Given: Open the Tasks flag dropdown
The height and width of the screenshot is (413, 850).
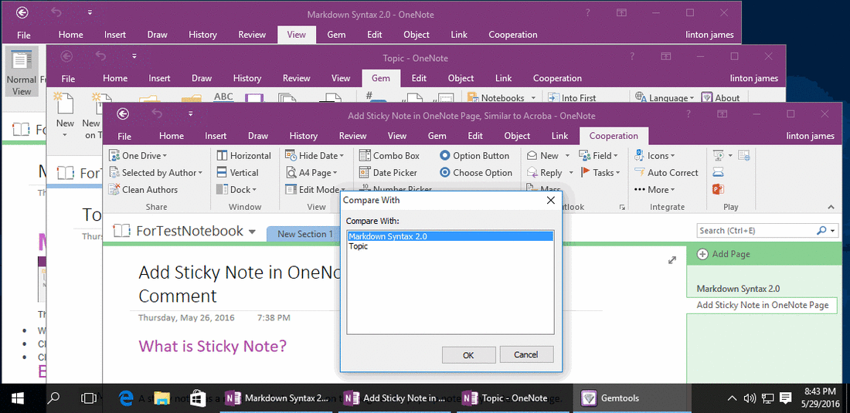Looking at the screenshot, I should click(x=599, y=173).
